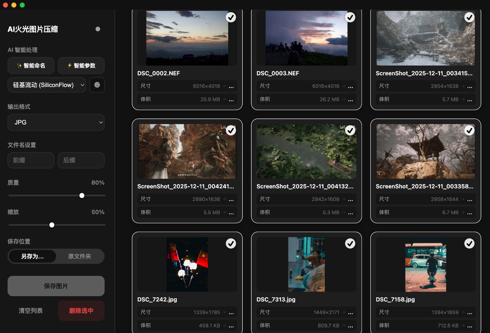Image resolution: width=490 pixels, height=333 pixels.
Task: Expand the JPG output format dropdown
Action: point(56,122)
